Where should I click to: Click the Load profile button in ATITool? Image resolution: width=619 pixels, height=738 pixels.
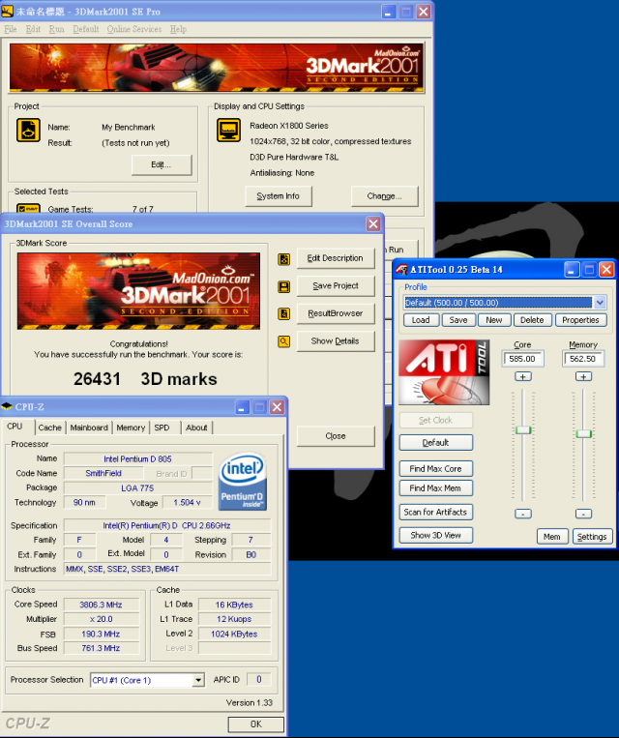tap(421, 320)
